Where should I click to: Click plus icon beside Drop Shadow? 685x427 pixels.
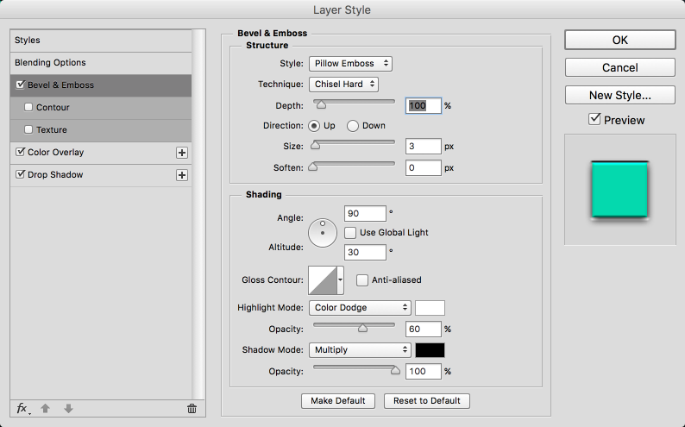pos(182,175)
